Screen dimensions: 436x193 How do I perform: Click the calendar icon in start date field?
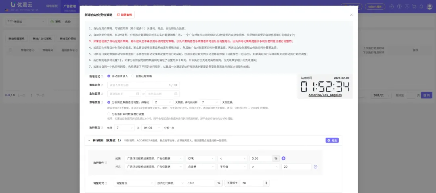(137, 93)
